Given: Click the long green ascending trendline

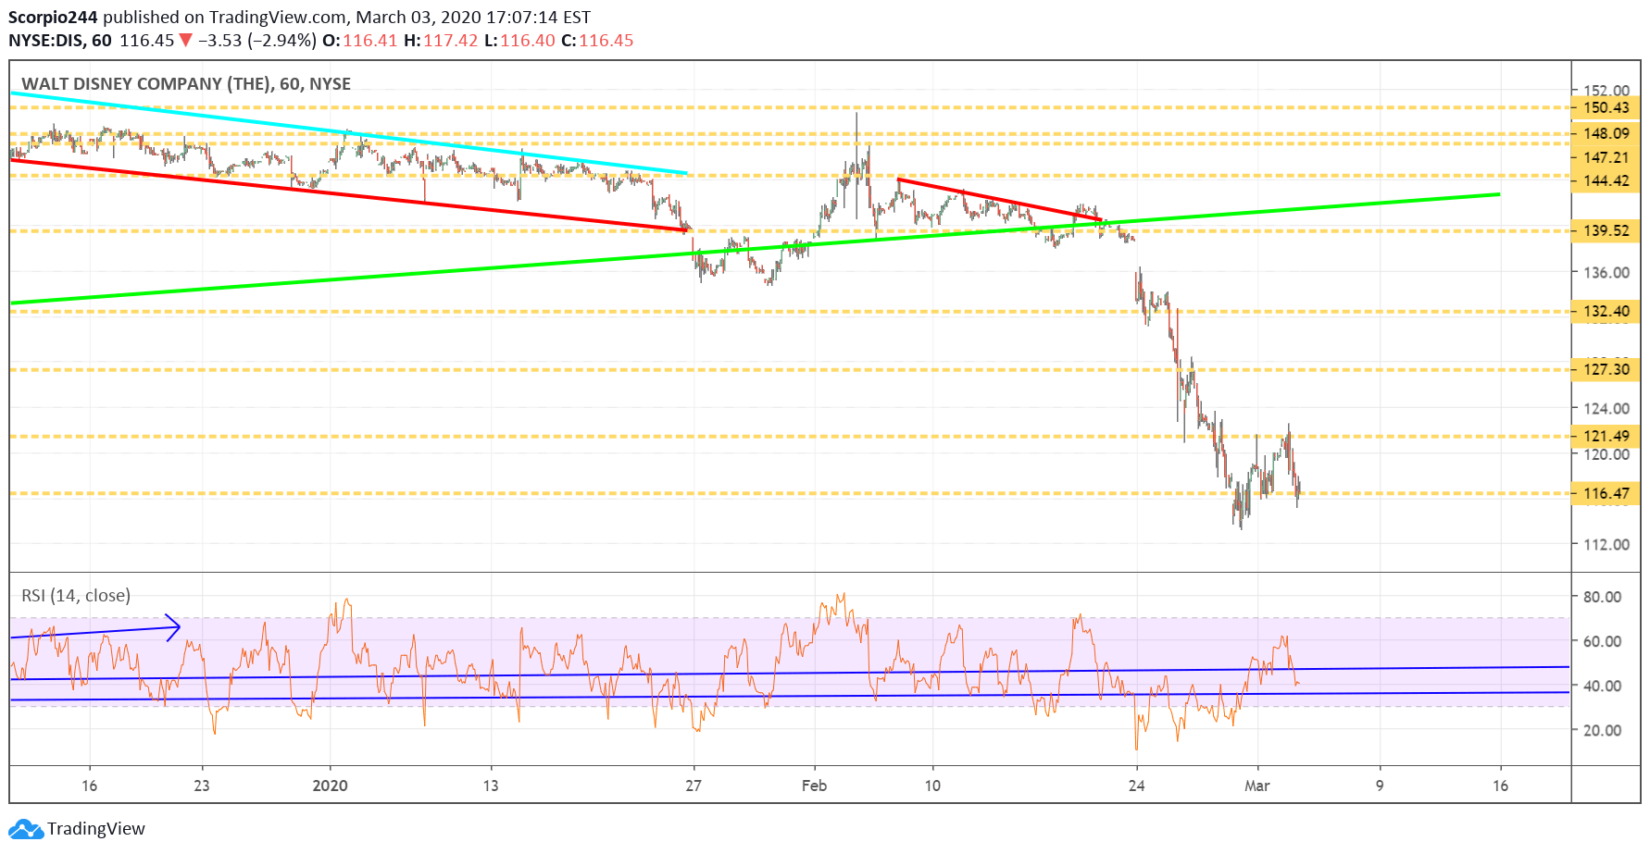Looking at the screenshot, I should [x=755, y=248].
